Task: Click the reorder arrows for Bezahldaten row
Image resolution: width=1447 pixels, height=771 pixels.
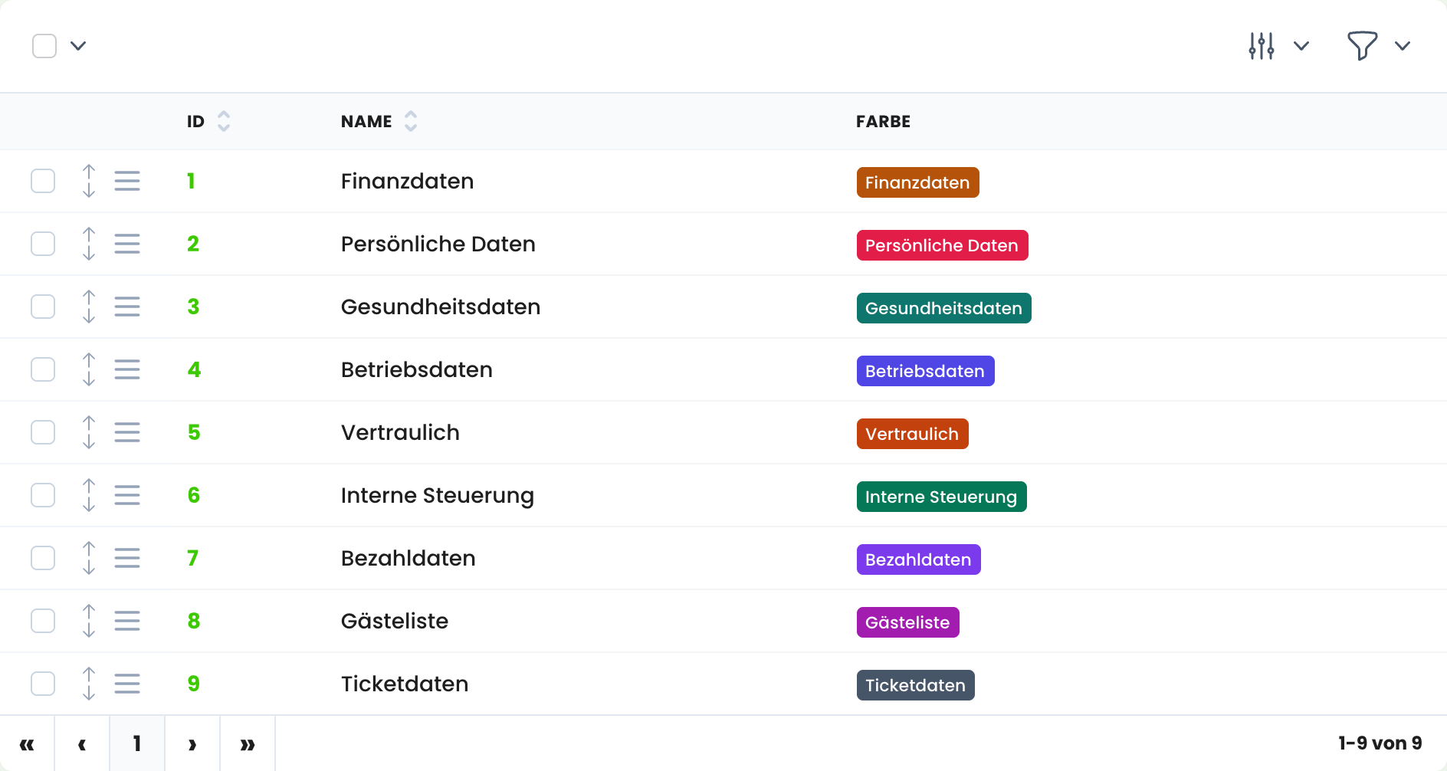Action: [x=89, y=558]
